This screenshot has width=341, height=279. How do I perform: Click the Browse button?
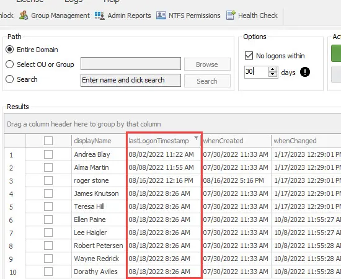tap(207, 64)
